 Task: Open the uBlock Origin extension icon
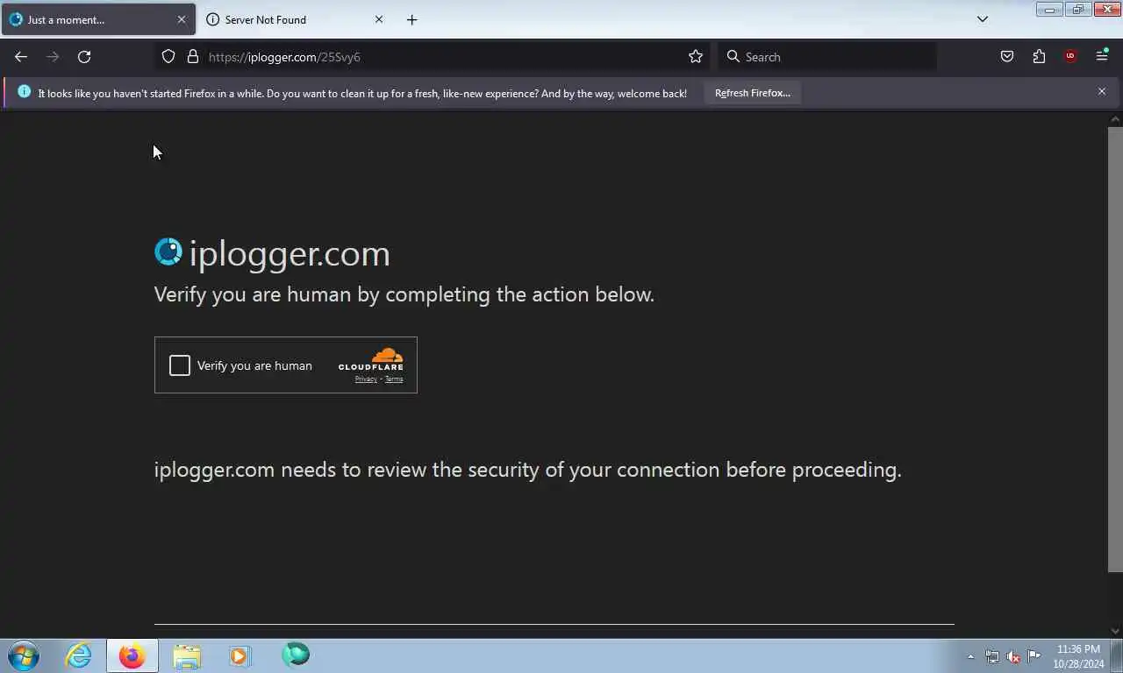tap(1070, 57)
